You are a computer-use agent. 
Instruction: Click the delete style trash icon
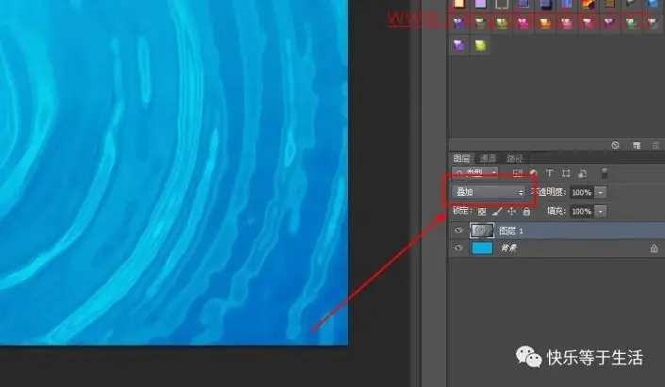656,145
